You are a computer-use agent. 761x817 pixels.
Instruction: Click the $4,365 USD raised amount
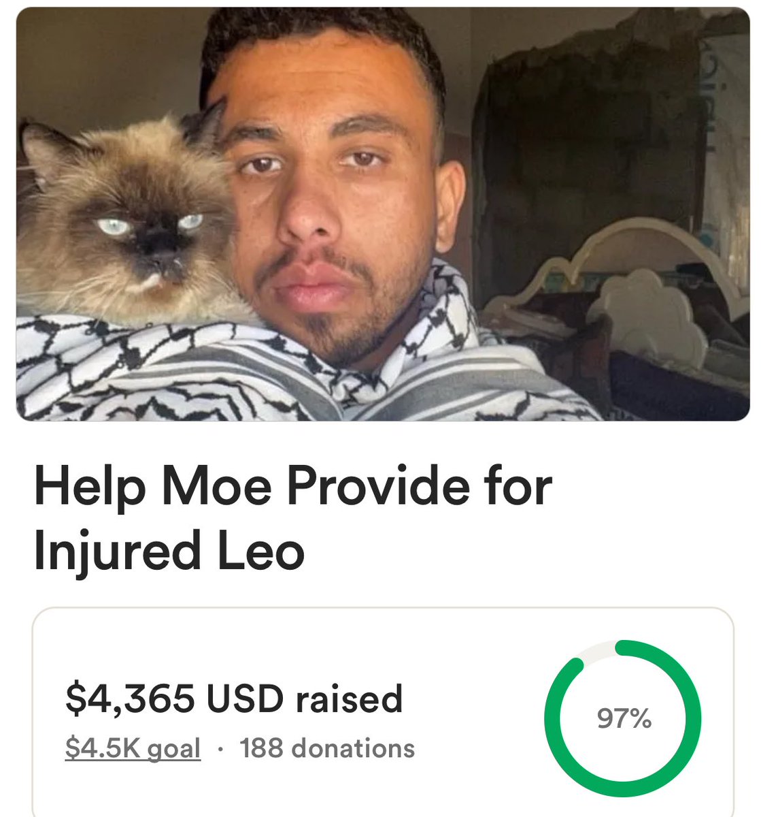(x=234, y=700)
